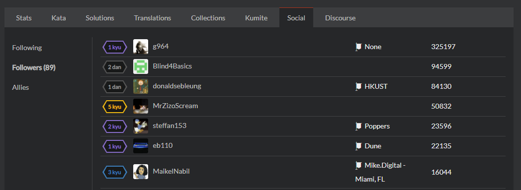
Task: Click clan text Mike.Digital - Miami, FL
Action: [380, 172]
